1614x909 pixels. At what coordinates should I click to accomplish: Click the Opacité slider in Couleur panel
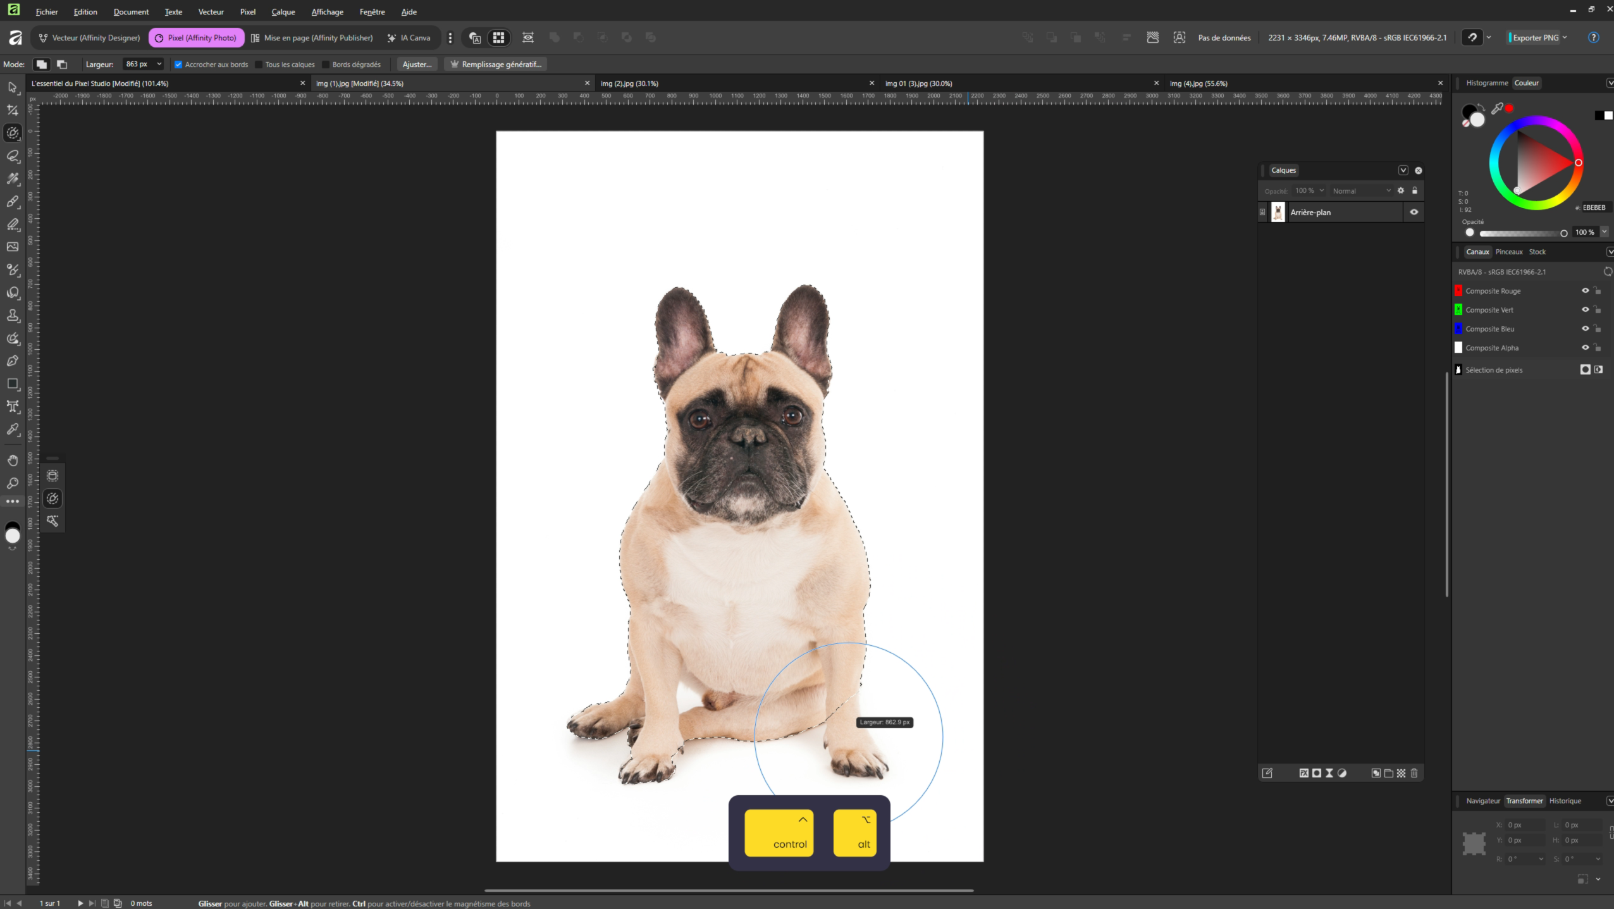pyautogui.click(x=1521, y=233)
